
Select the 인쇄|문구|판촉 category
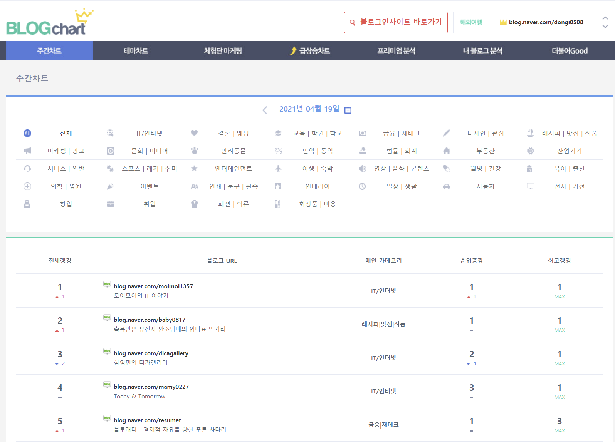click(x=234, y=186)
